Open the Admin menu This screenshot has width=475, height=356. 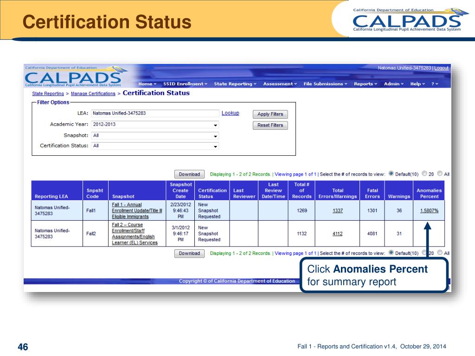point(393,84)
